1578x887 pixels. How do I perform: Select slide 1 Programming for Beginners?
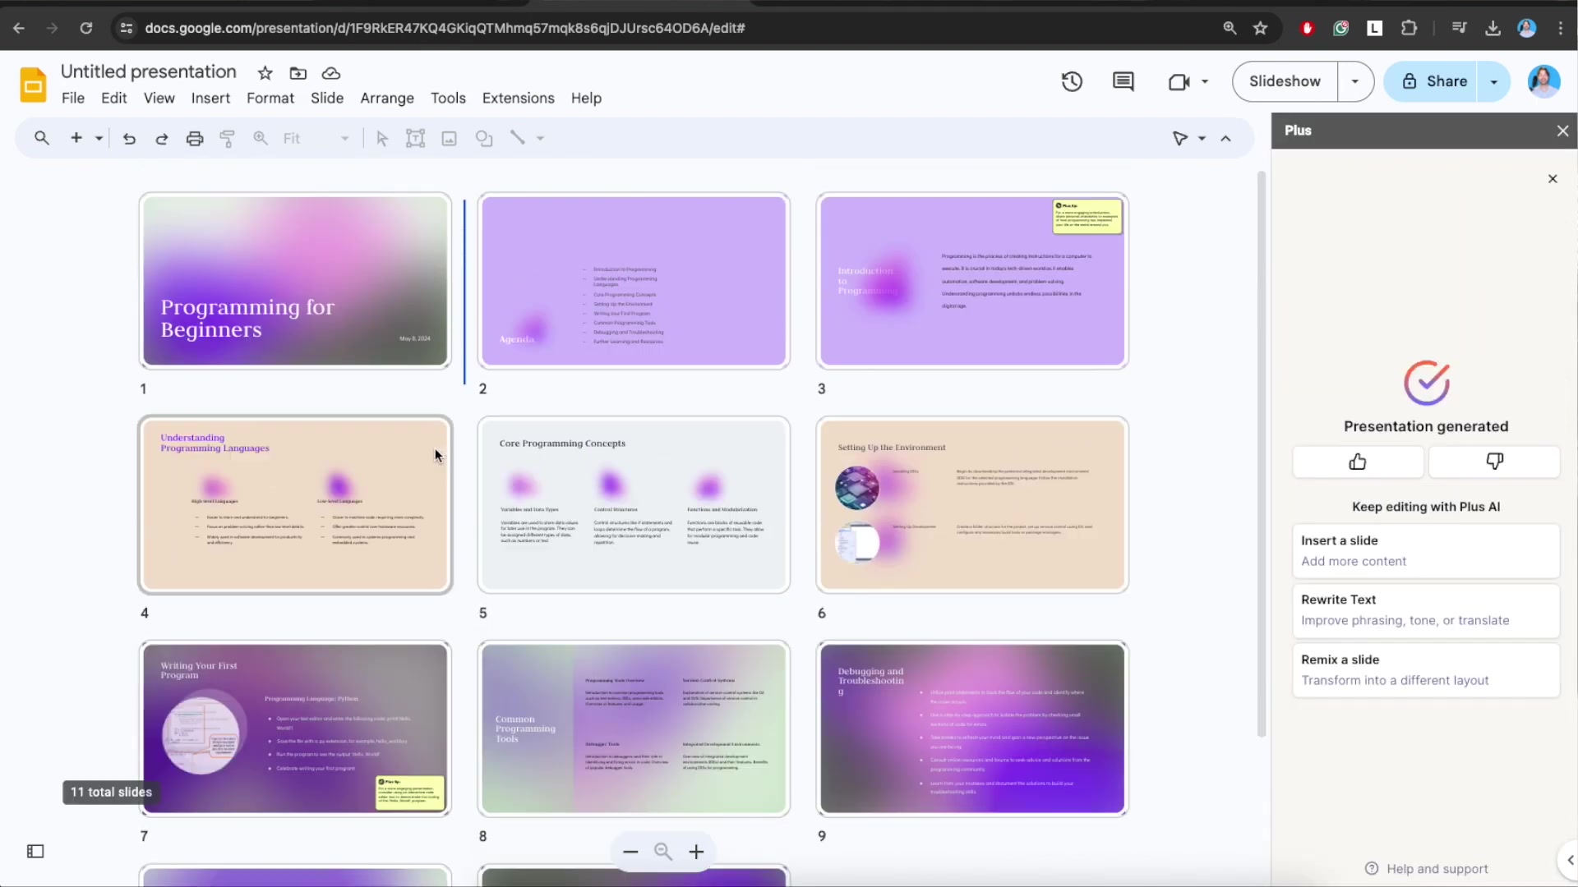[x=295, y=281]
